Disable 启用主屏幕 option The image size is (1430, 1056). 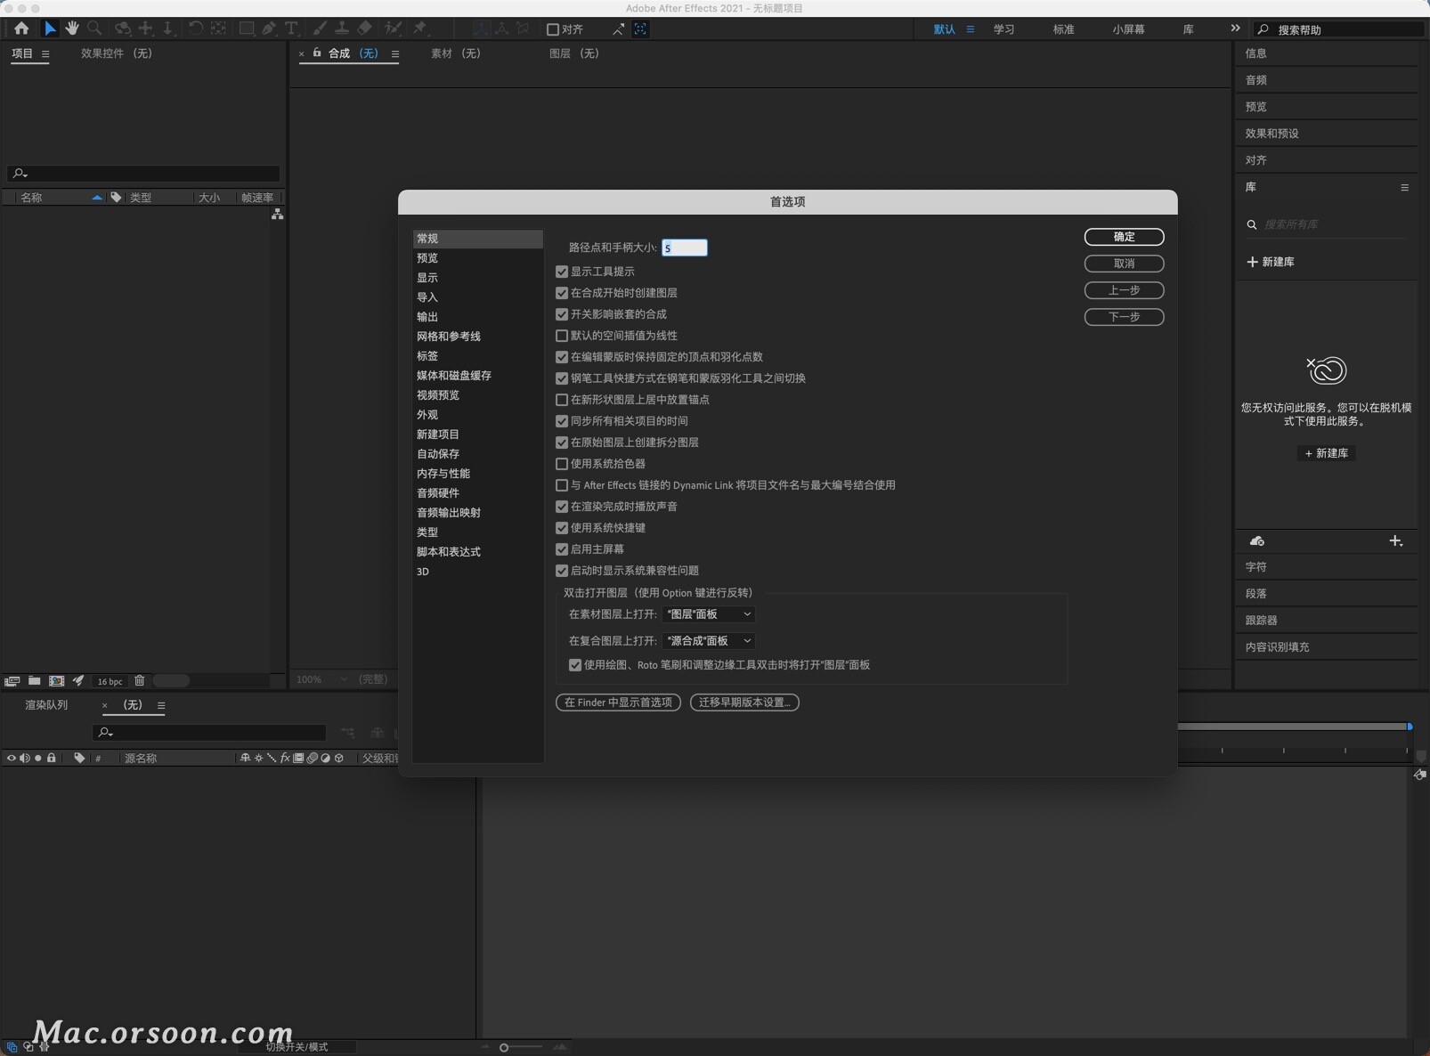coord(562,549)
